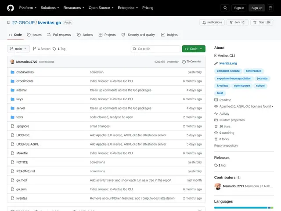Click the Sign in button
281x211 pixels.
(239, 8)
